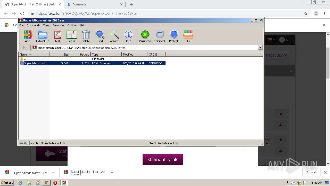Open Chrome from the taskbar
This screenshot has height=186, width=330.
click(46, 183)
